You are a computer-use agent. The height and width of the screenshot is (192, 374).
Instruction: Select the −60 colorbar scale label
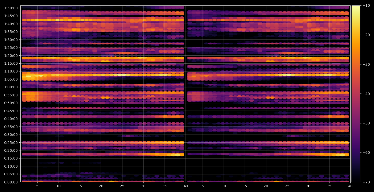[x=366, y=153]
